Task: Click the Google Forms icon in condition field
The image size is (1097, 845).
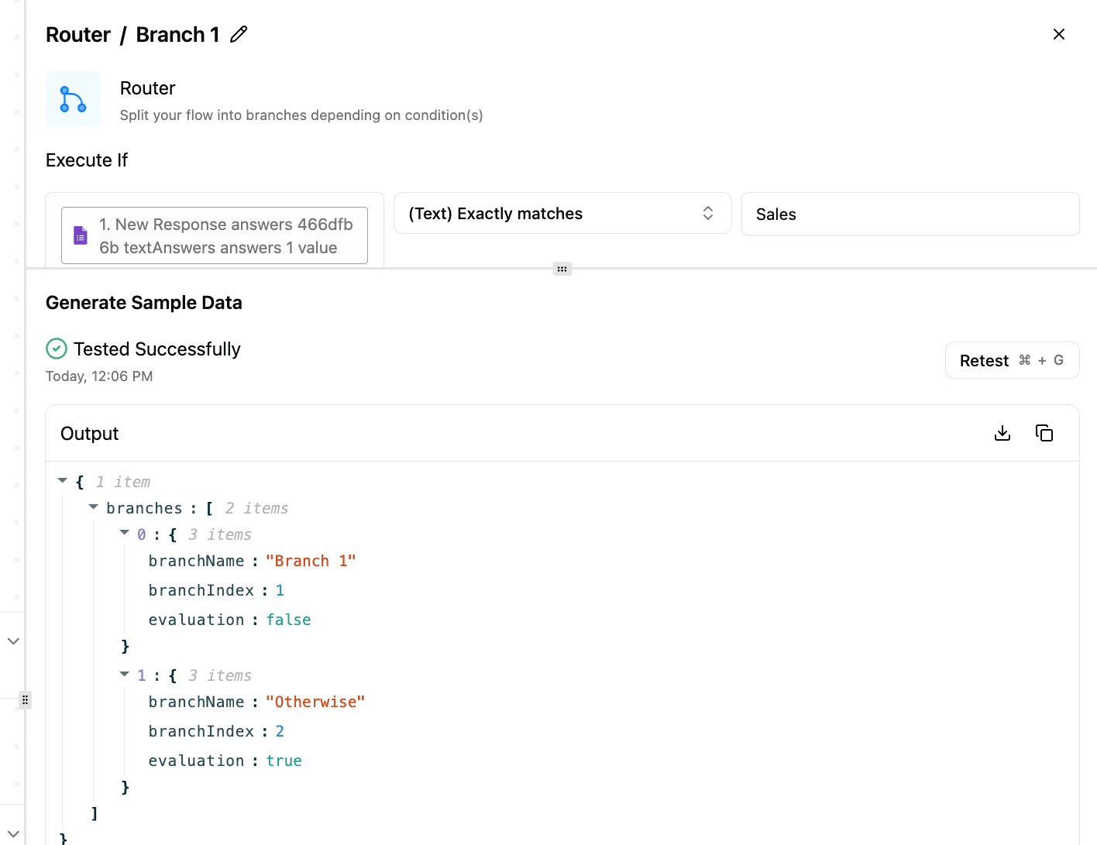Action: click(81, 235)
